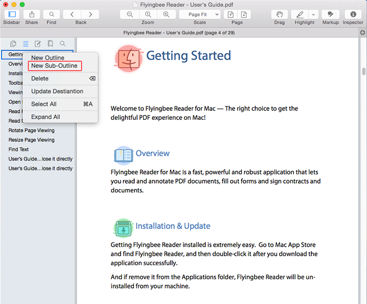
Task: Choose Delete in the context menu
Action: 60,79
